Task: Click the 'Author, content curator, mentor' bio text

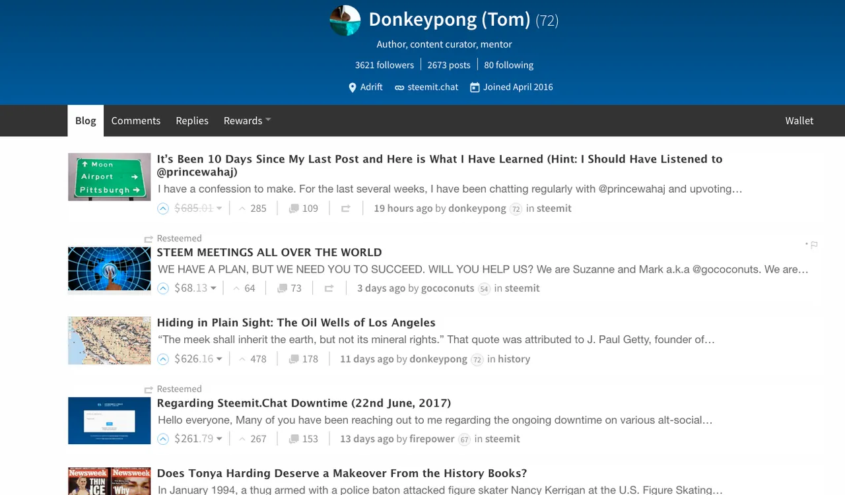Action: pos(444,44)
